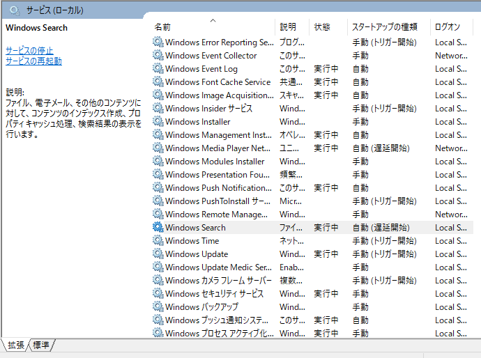
Task: Select Windows カメラ フレーム サーバー name
Action: point(218,281)
